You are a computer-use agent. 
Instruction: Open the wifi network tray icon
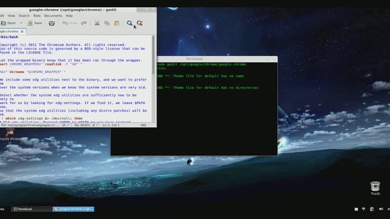point(364,209)
